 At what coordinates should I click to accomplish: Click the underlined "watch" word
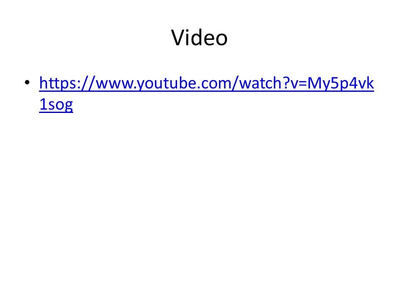pyautogui.click(x=260, y=83)
